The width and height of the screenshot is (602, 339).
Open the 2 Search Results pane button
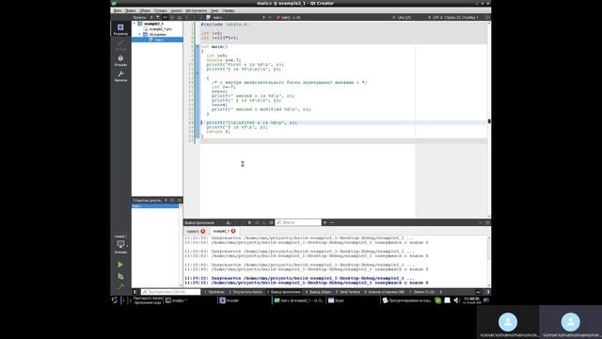[x=246, y=292]
